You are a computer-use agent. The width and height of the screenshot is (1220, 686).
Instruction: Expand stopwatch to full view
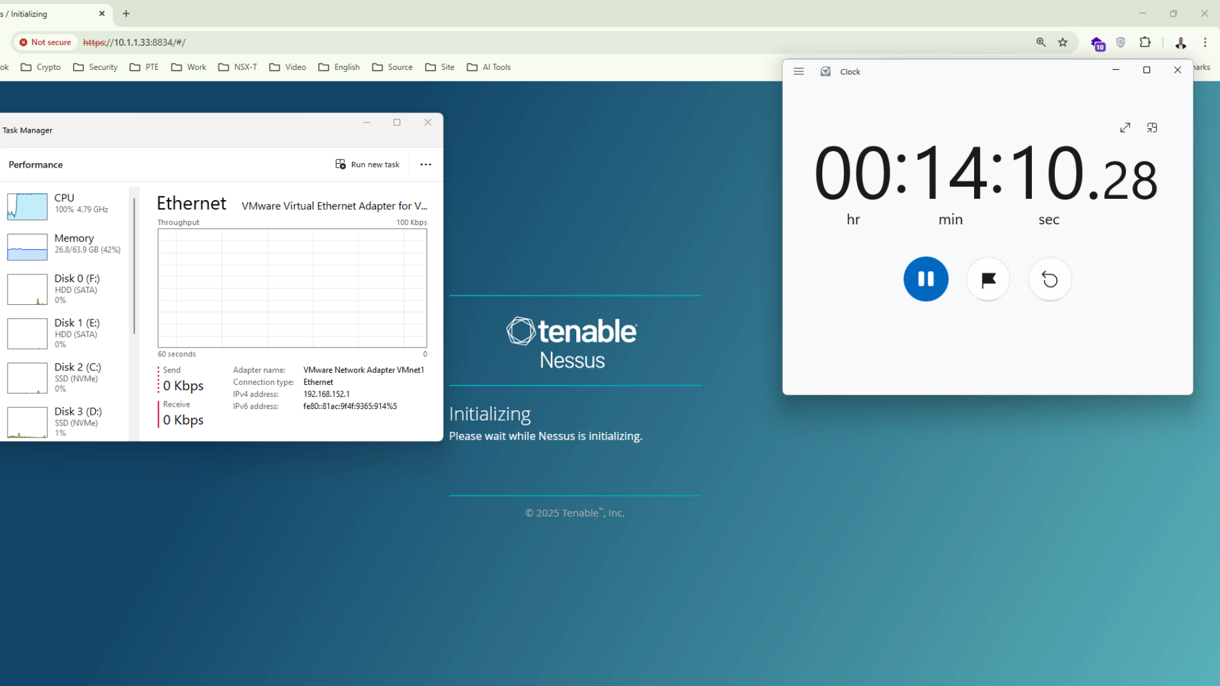(1125, 128)
